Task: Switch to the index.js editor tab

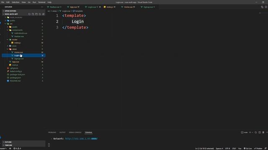Action: click(110, 7)
